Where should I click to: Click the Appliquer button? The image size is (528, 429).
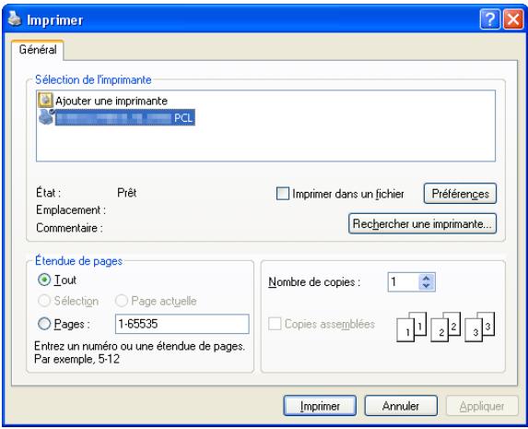pos(482,406)
